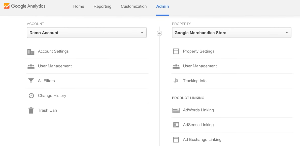This screenshot has height=146, width=300.
Task: Click the Trash Can bin icon
Action: point(31,111)
